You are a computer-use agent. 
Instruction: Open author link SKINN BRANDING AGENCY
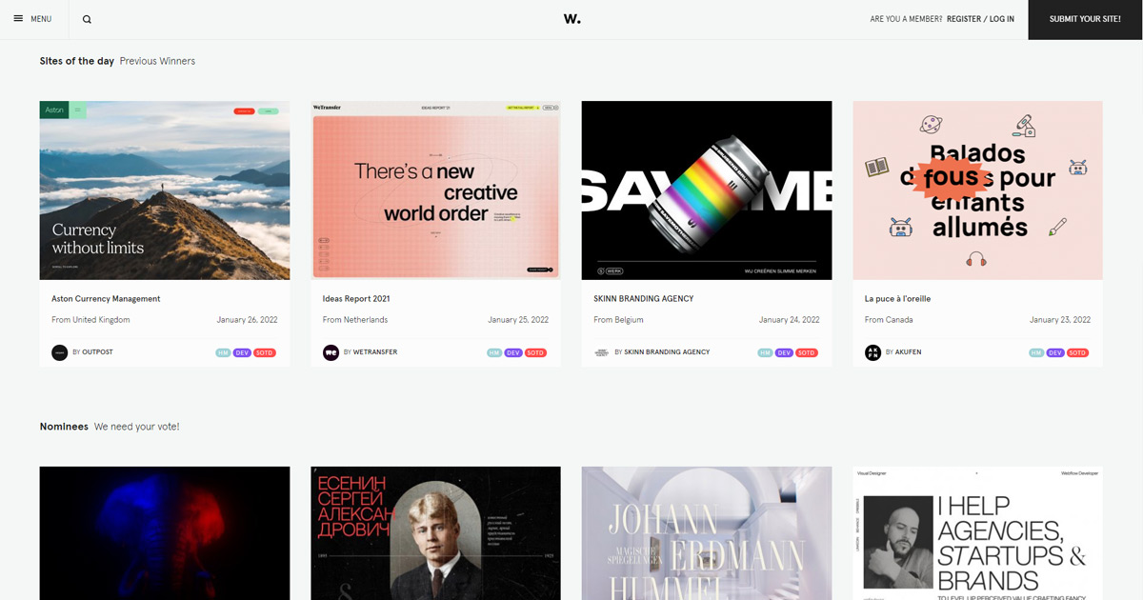click(667, 352)
